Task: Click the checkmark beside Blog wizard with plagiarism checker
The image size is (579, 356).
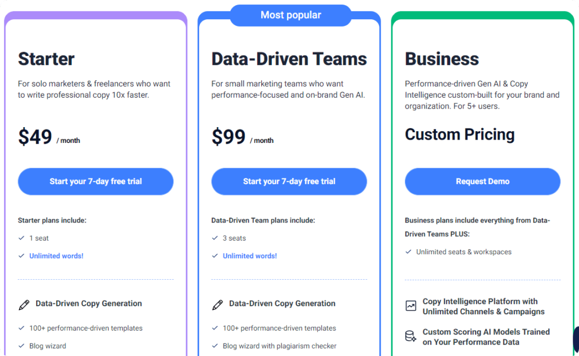Action: pyautogui.click(x=215, y=346)
